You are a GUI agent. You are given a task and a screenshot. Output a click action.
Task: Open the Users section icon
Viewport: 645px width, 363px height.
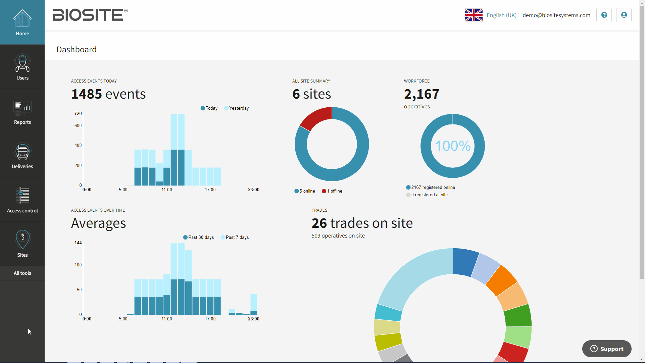click(22, 63)
